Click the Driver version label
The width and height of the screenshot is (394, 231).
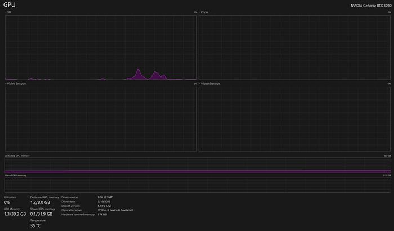pyautogui.click(x=70, y=197)
